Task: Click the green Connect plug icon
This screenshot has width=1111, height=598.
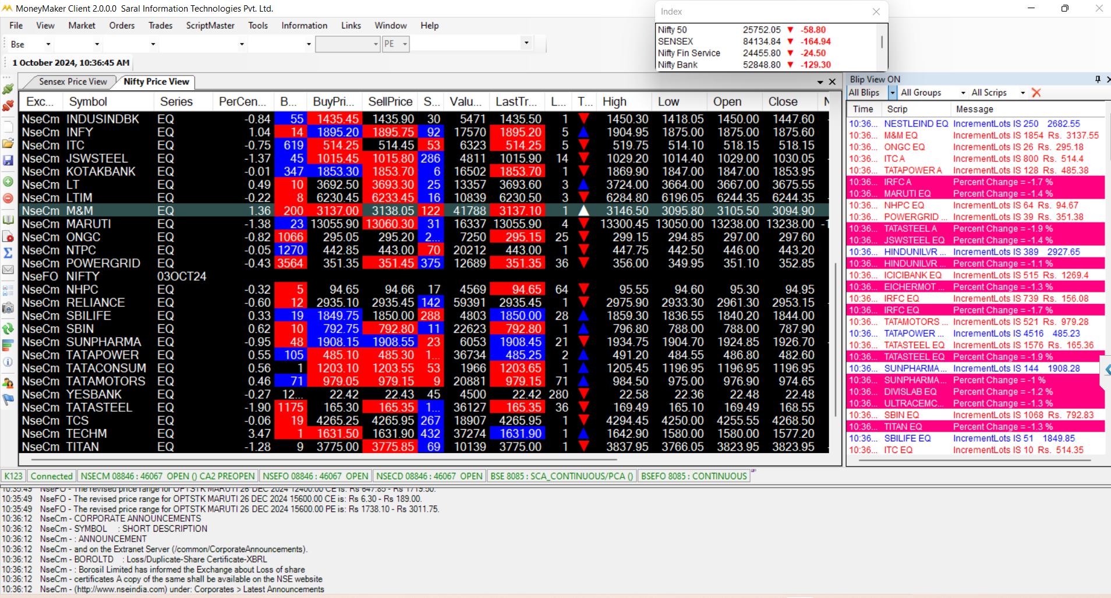Action: pyautogui.click(x=8, y=89)
